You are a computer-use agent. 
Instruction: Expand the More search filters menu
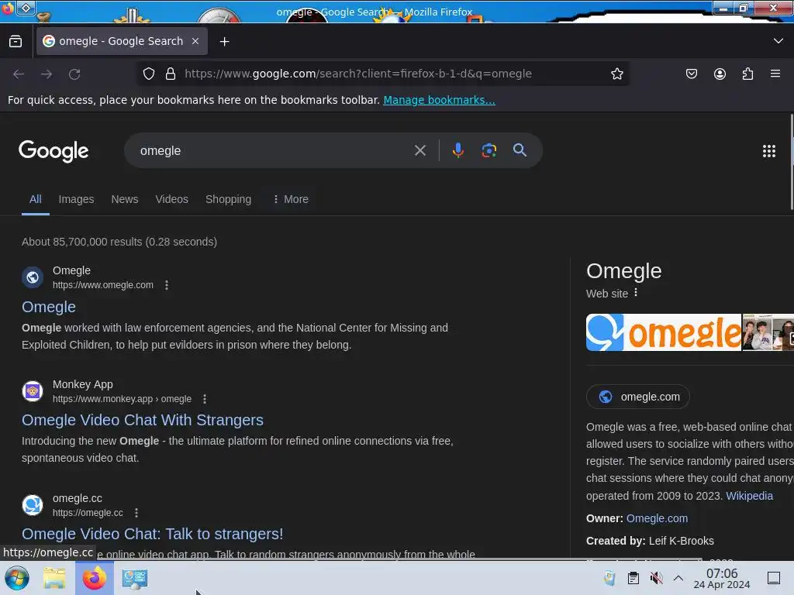(x=291, y=199)
